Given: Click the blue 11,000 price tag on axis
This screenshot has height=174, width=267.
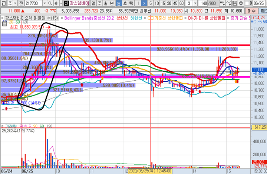Looking at the screenshot, I should [x=258, y=70].
